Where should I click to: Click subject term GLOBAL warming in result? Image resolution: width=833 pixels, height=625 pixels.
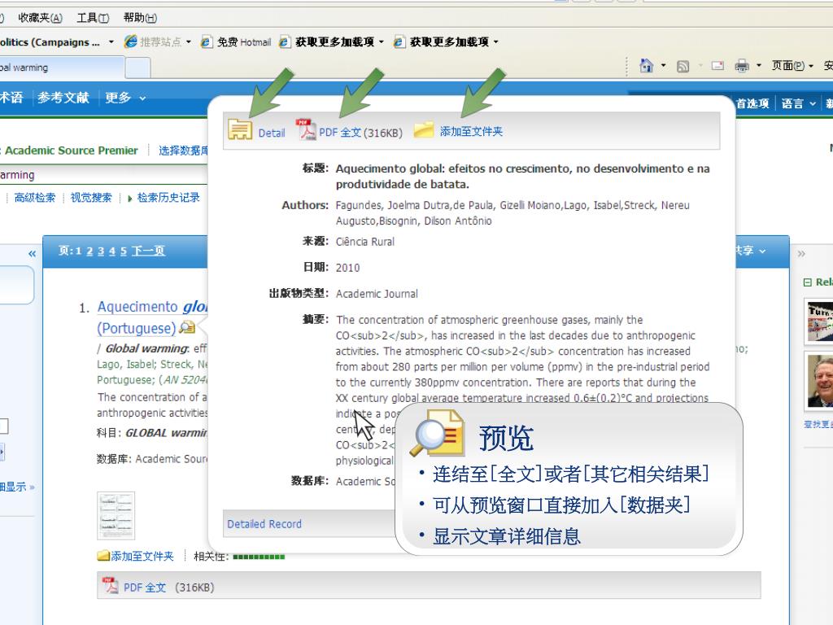(166, 433)
